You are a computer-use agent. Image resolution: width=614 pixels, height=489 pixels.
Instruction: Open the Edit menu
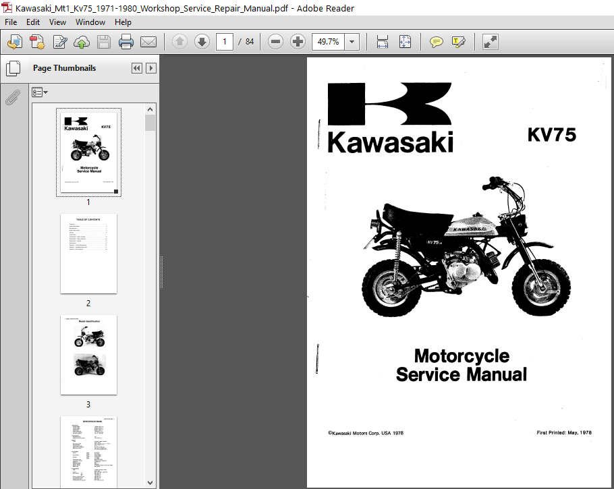[x=33, y=22]
